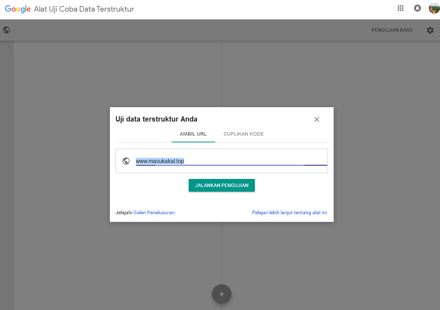Close the Uji data terstruktur dialog
Screen dimensions: 440x310
(317, 119)
